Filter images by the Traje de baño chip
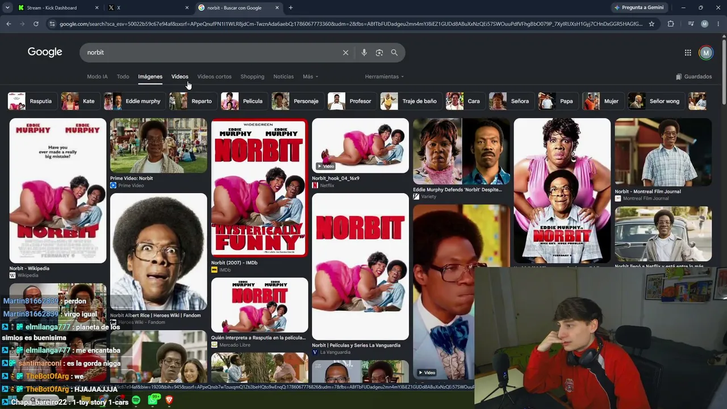This screenshot has width=727, height=409. 411,101
